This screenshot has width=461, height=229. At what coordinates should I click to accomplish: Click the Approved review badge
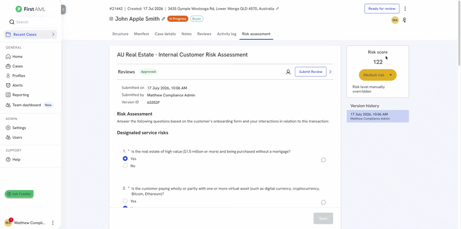tap(148, 72)
